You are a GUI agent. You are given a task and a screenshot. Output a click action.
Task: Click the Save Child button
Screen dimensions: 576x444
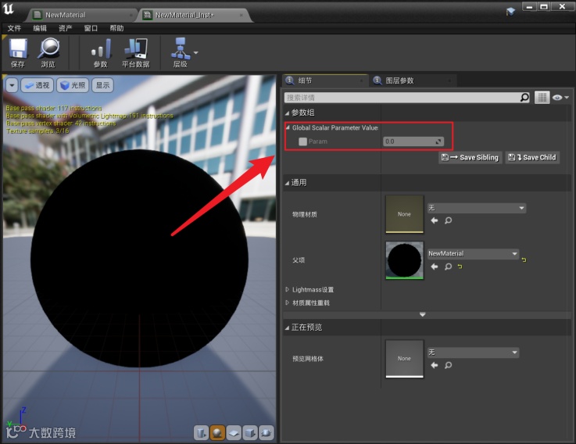pyautogui.click(x=532, y=158)
